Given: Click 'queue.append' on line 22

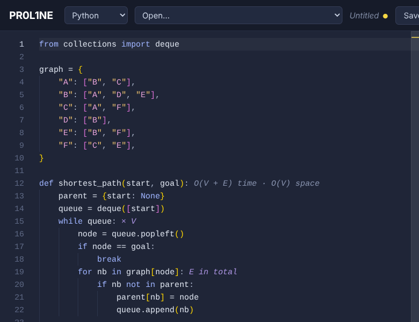Looking at the screenshot, I should pyautogui.click(x=146, y=310).
